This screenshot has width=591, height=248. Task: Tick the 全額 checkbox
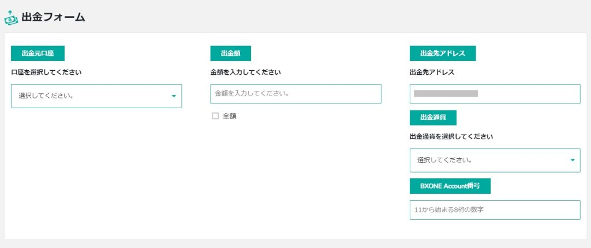pyautogui.click(x=215, y=116)
